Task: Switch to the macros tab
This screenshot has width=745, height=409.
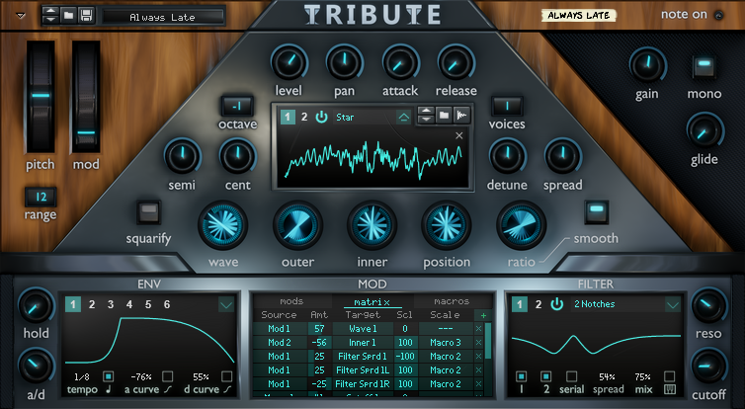Action: coord(452,301)
